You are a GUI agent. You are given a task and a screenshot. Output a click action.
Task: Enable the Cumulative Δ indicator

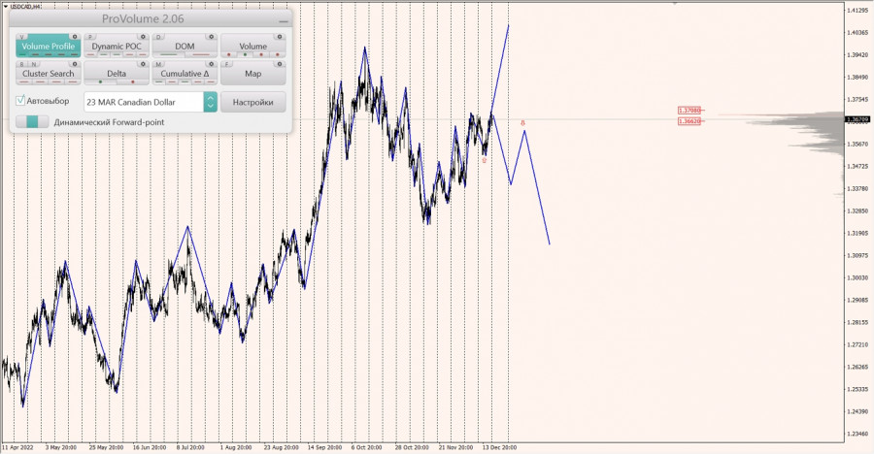coord(185,74)
